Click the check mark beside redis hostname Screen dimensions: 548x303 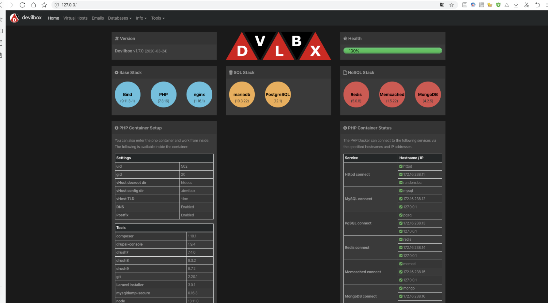point(401,239)
